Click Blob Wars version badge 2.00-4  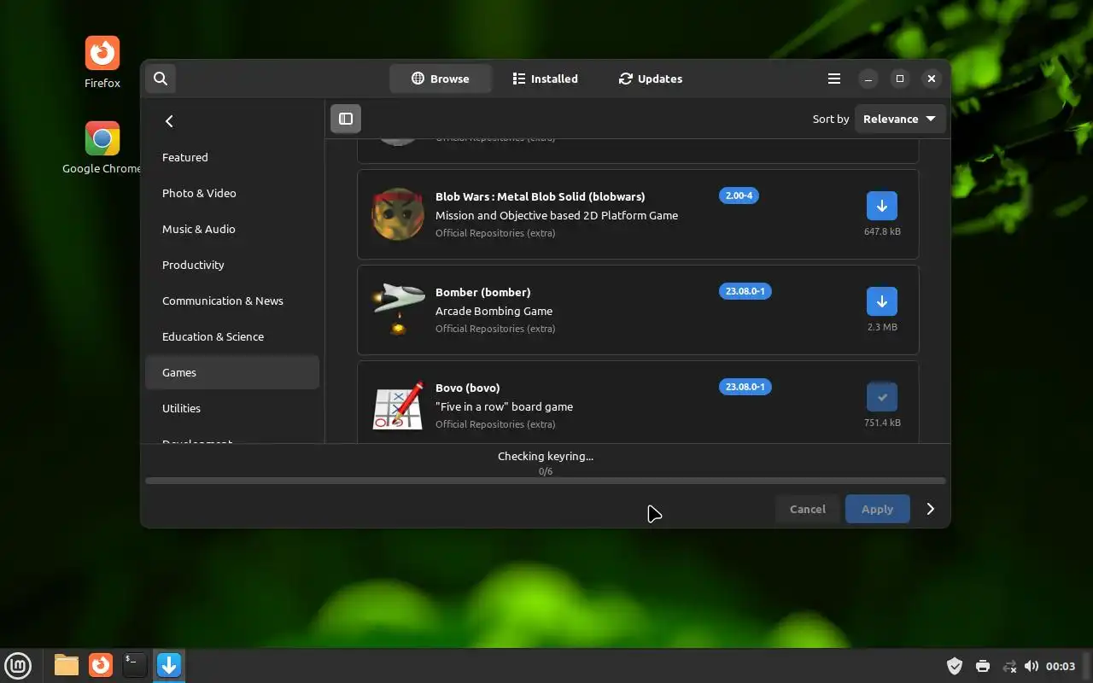coord(739,196)
